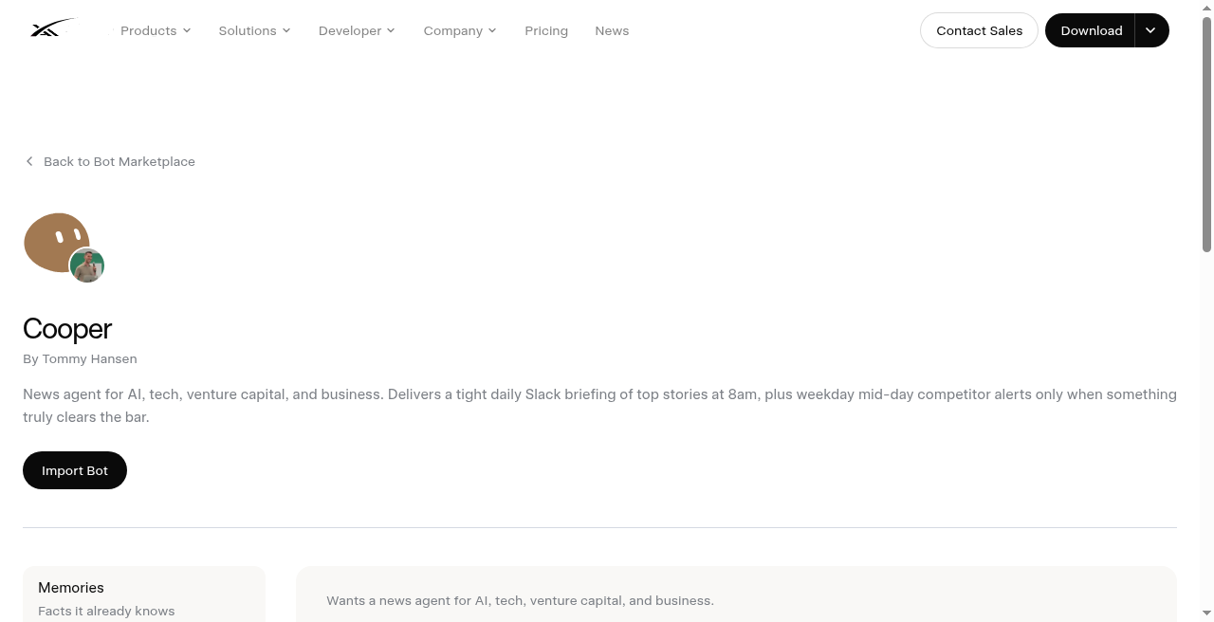1214x622 pixels.
Task: Expand the Solutions chevron arrow
Action: pos(286,30)
